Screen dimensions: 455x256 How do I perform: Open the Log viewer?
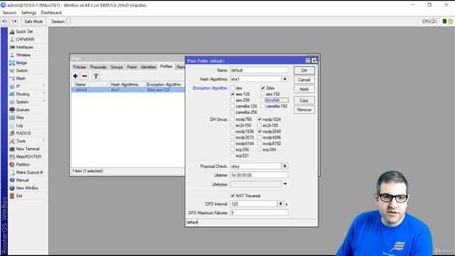point(19,125)
